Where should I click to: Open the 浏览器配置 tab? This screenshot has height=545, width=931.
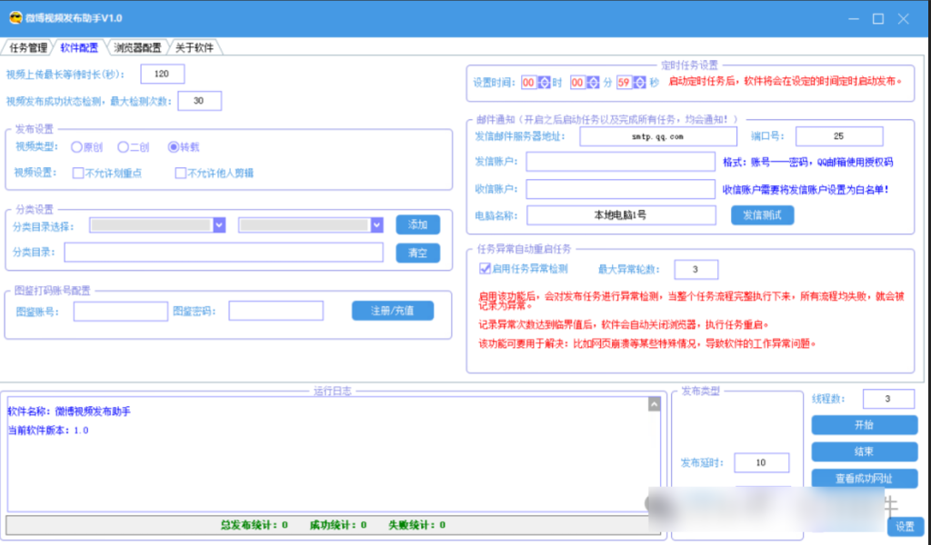click(x=137, y=47)
